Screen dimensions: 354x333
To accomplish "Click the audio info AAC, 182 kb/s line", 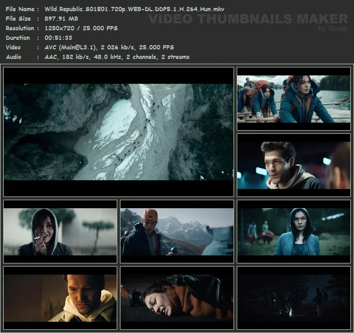I will click(117, 57).
